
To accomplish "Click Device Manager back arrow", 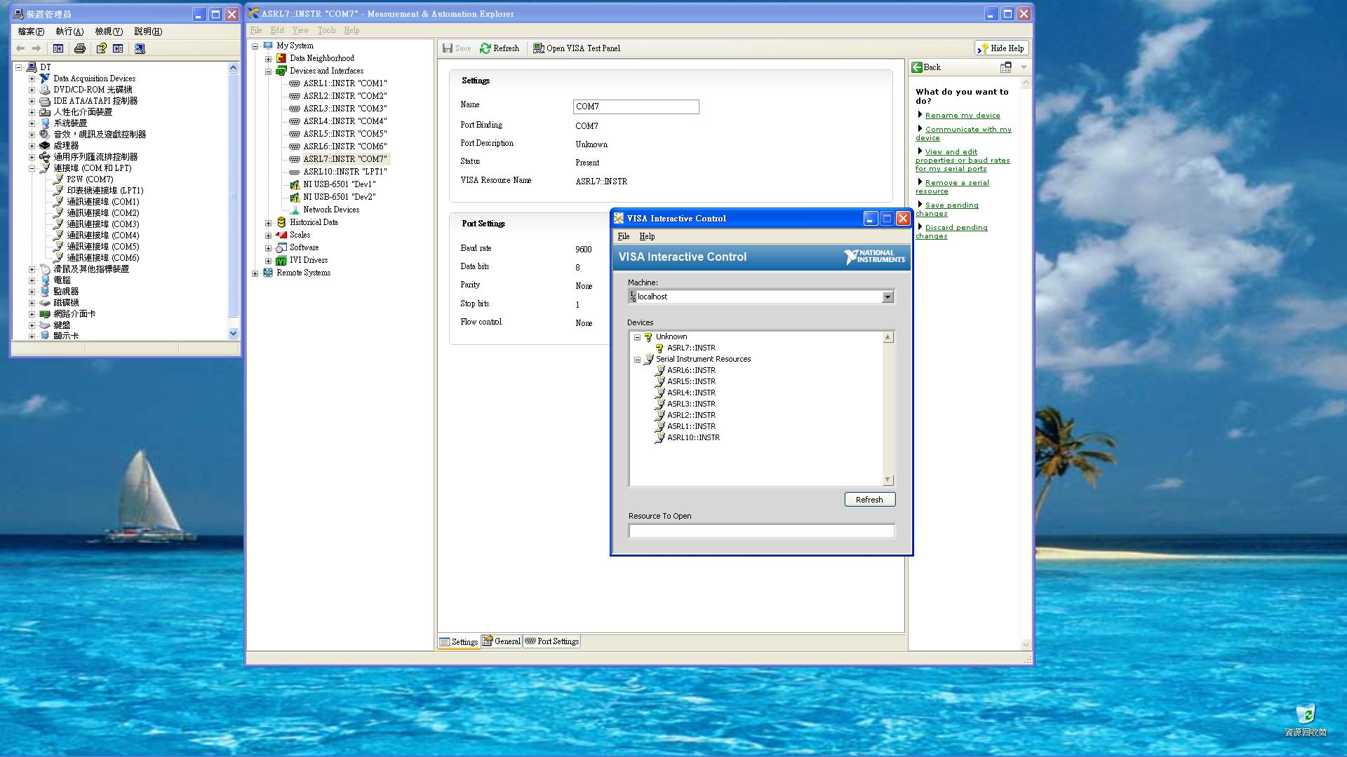I will point(20,48).
